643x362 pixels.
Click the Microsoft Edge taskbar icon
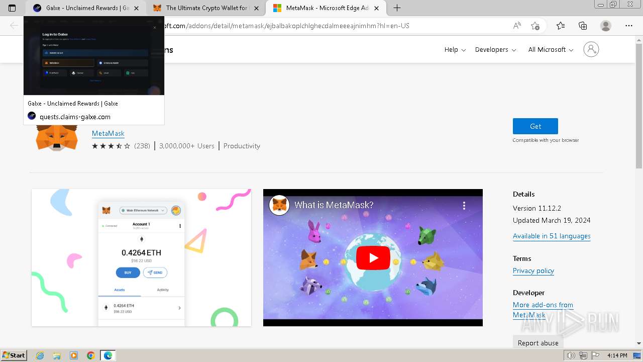click(x=108, y=355)
